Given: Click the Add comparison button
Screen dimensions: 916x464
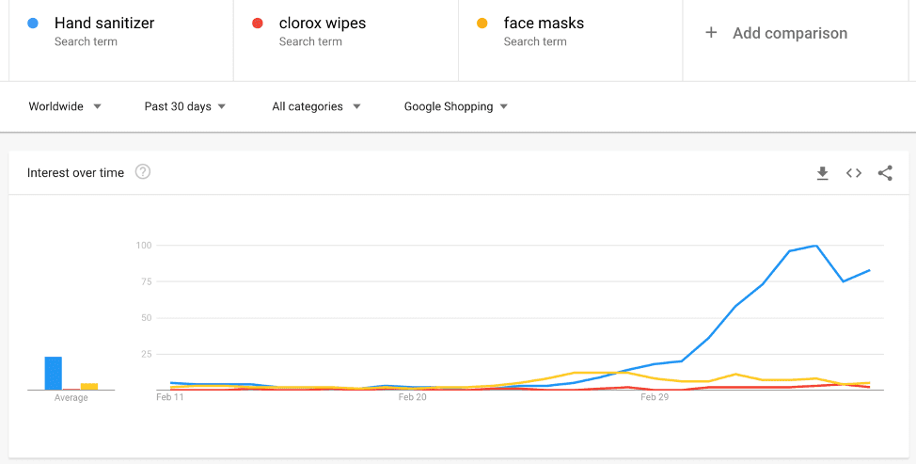Looking at the screenshot, I should (789, 33).
